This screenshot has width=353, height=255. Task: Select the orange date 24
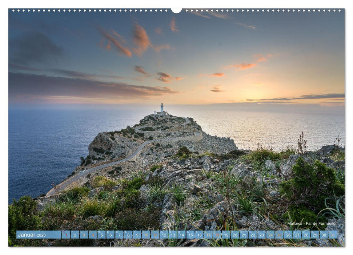point(271,236)
